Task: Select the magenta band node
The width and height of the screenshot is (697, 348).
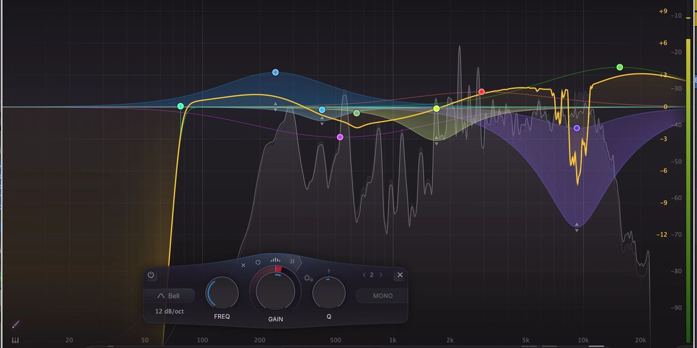Action: coord(340,137)
